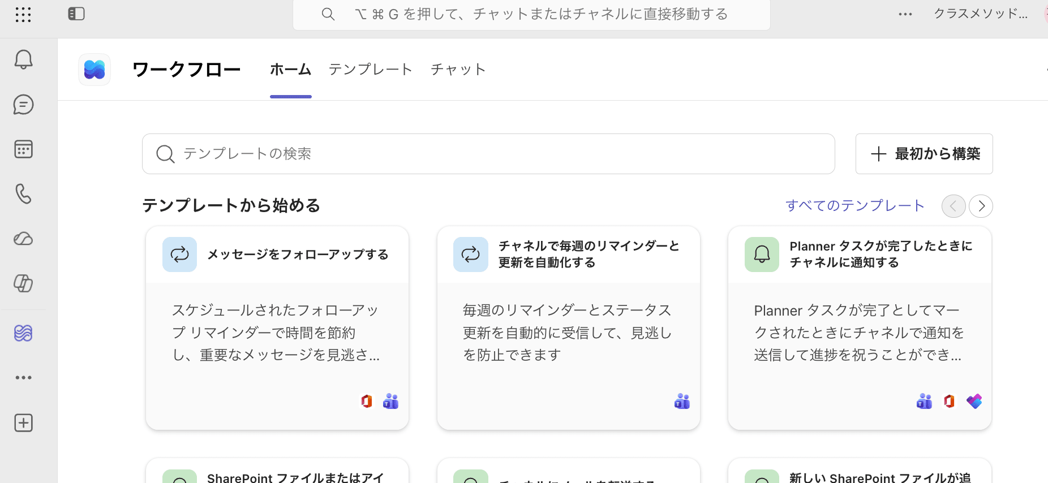Open the apps grid launcher icon

[x=23, y=14]
